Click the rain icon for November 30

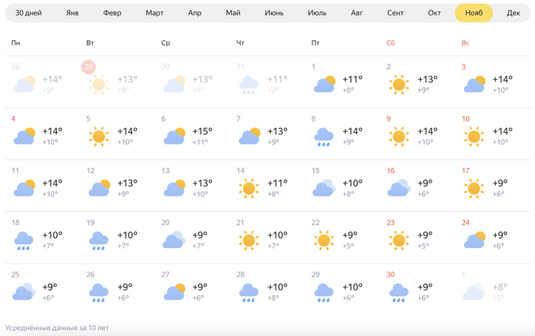(399, 292)
